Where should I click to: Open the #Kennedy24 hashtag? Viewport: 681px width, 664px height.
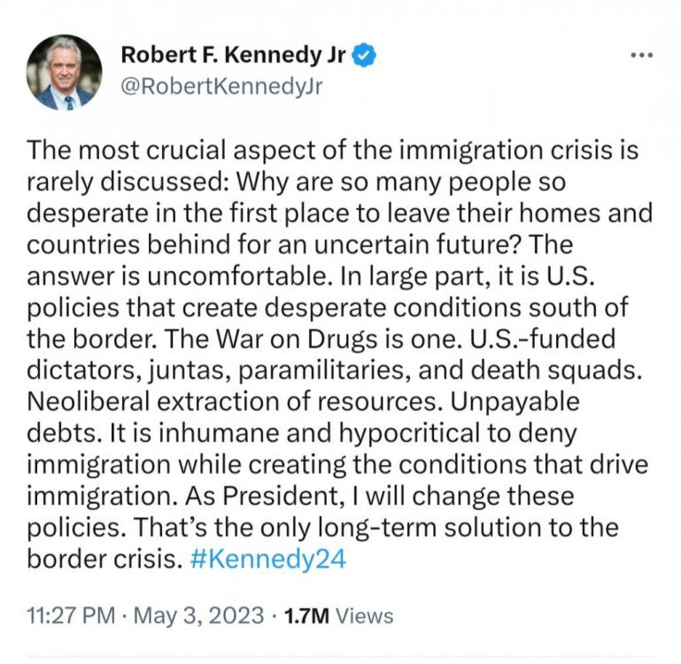pyautogui.click(x=268, y=559)
